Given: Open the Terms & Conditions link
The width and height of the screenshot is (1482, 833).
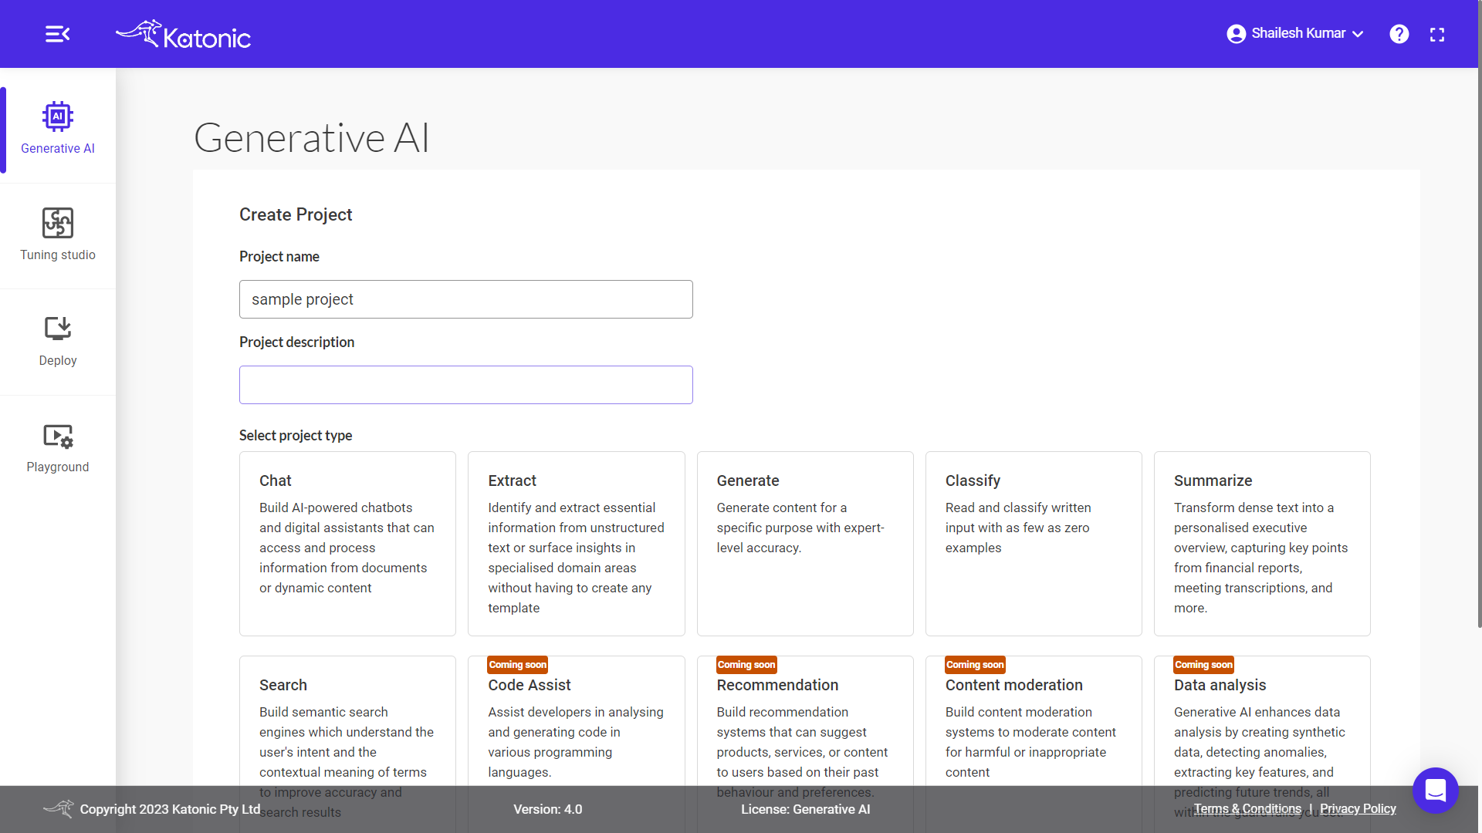Looking at the screenshot, I should pos(1247,809).
